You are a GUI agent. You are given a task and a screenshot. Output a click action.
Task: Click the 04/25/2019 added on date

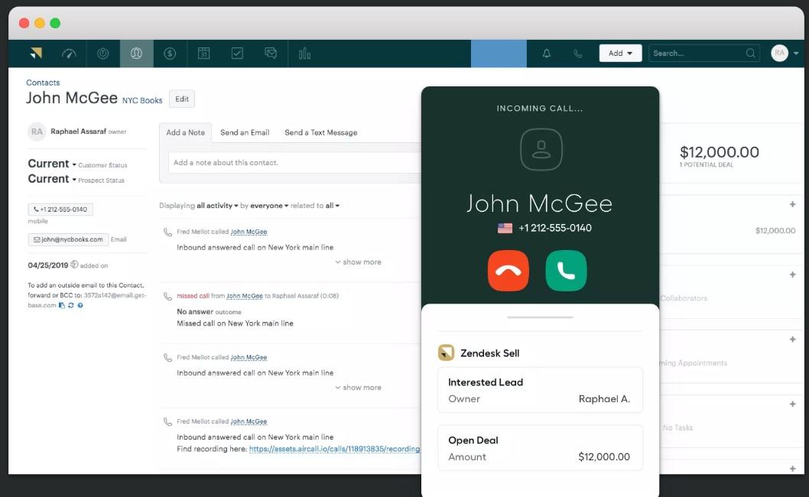click(48, 265)
